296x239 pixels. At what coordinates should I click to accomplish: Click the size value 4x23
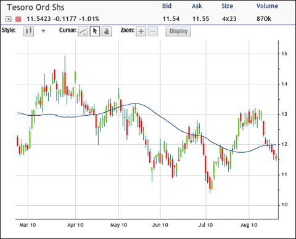pos(229,19)
